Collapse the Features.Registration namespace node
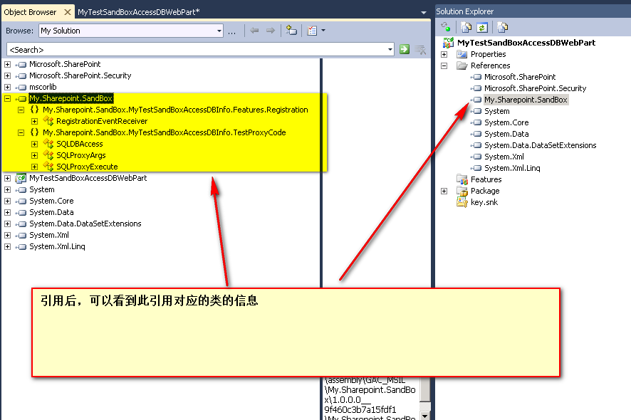631x420 pixels. (21, 110)
